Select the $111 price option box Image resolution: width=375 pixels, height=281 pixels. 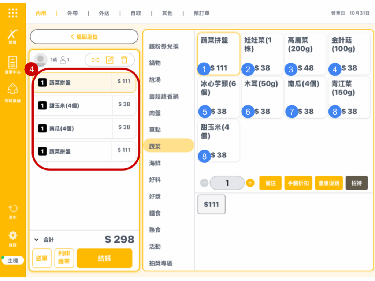[211, 205]
